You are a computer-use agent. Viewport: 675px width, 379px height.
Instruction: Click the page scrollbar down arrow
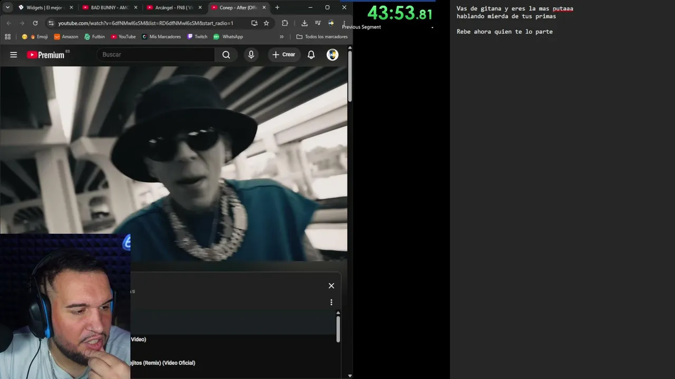350,376
